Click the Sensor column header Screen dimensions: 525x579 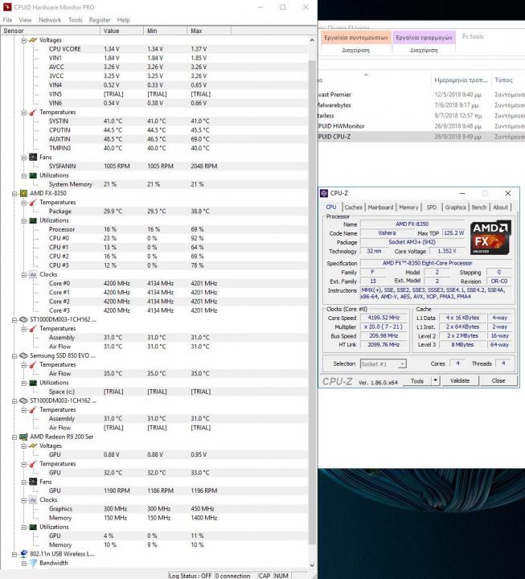pos(50,31)
